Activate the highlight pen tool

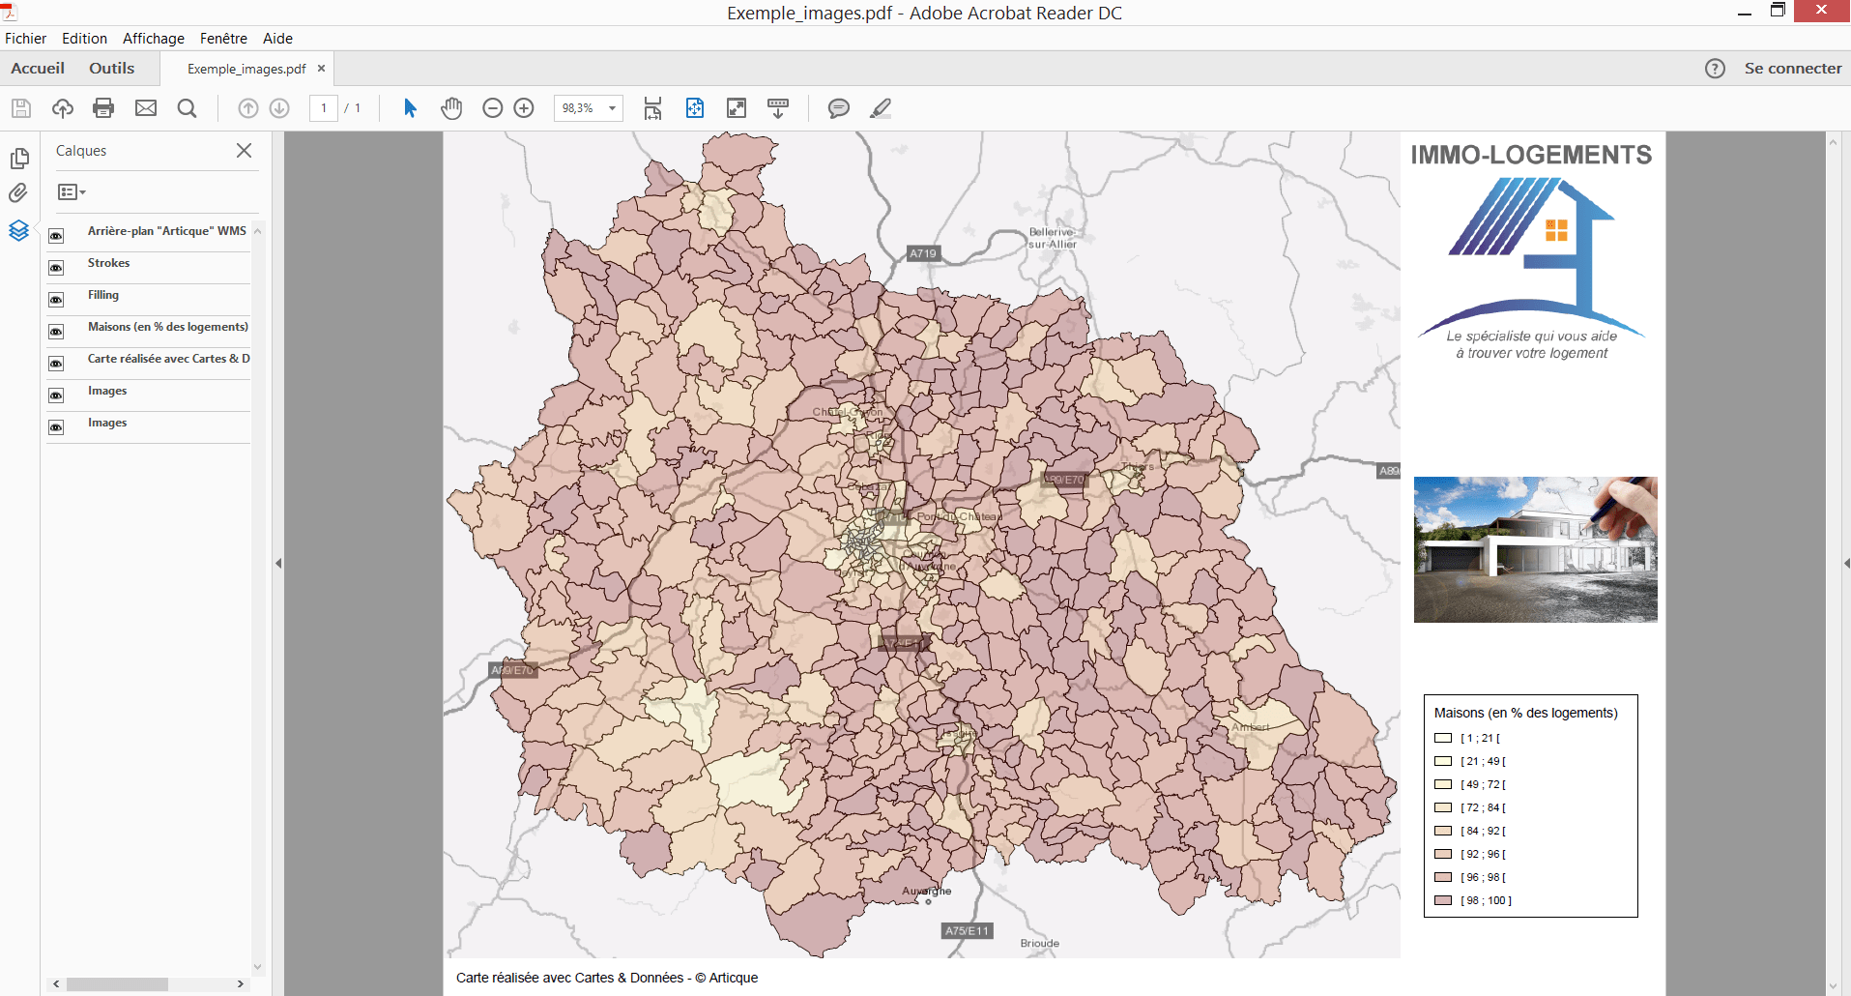point(880,108)
